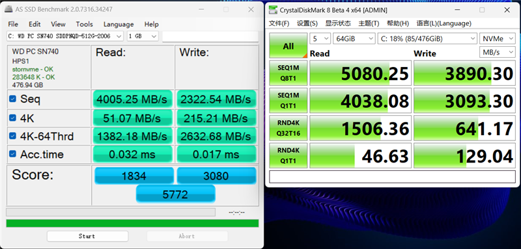
Task: Click the green progress bar in AS SSD
Action: click(x=132, y=223)
